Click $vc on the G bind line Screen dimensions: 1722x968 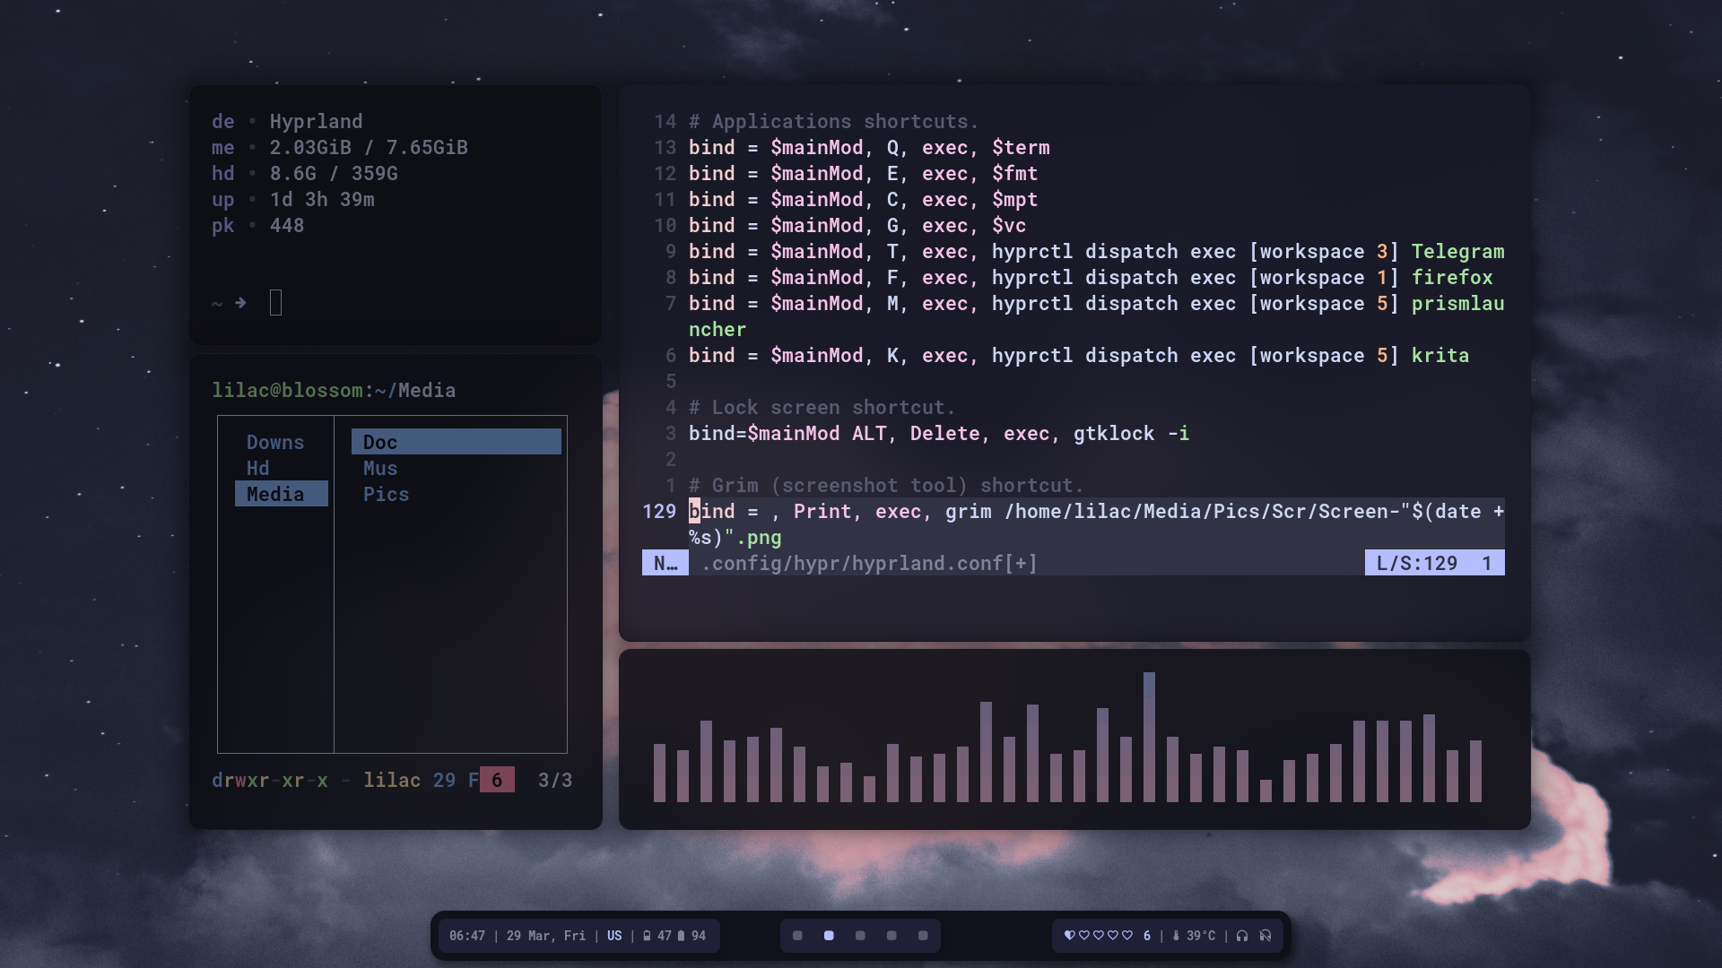[1009, 226]
